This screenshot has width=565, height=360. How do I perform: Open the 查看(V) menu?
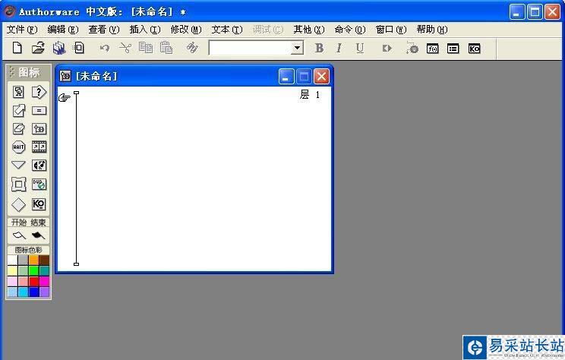click(x=104, y=30)
